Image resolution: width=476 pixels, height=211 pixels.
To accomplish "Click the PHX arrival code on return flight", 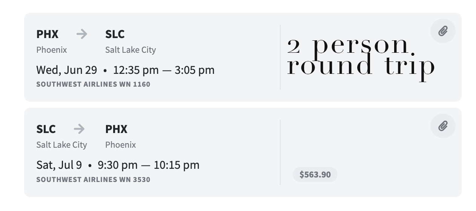I will pos(116,129).
